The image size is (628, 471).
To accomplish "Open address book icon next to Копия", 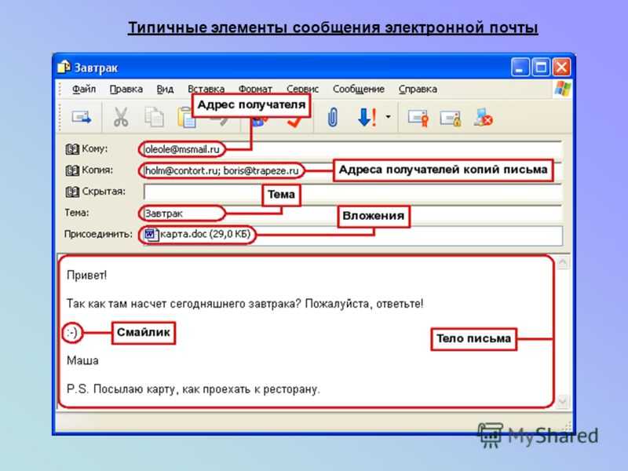I will click(72, 170).
